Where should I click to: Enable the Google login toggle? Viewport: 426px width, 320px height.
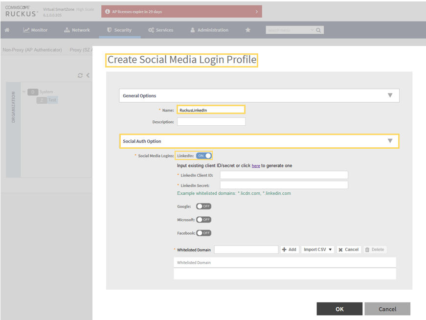pos(204,206)
